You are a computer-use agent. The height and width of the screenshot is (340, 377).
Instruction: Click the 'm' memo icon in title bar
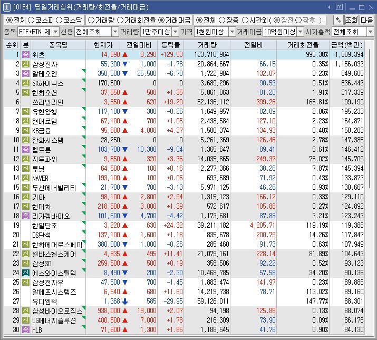tap(339, 7)
